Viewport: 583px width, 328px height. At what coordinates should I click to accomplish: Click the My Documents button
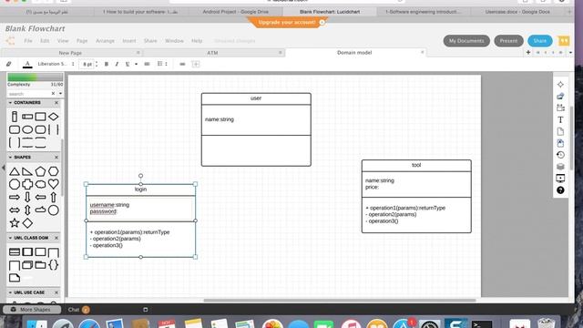466,40
